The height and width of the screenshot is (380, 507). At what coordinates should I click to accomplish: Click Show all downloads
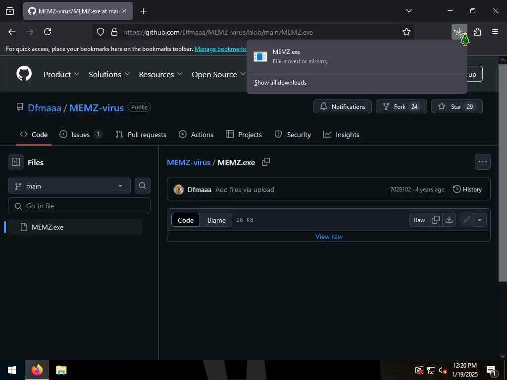(x=280, y=83)
